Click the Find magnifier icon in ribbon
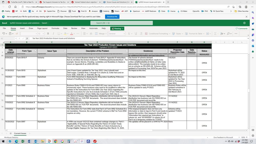 228,34
